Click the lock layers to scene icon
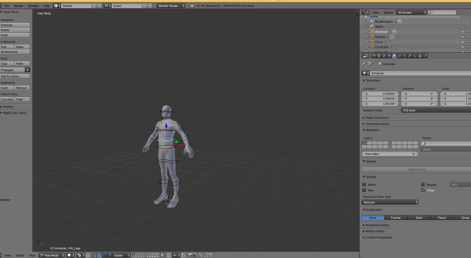This screenshot has width=471, height=258. pyautogui.click(x=163, y=255)
